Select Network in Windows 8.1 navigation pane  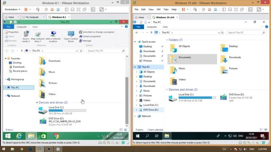13,96
